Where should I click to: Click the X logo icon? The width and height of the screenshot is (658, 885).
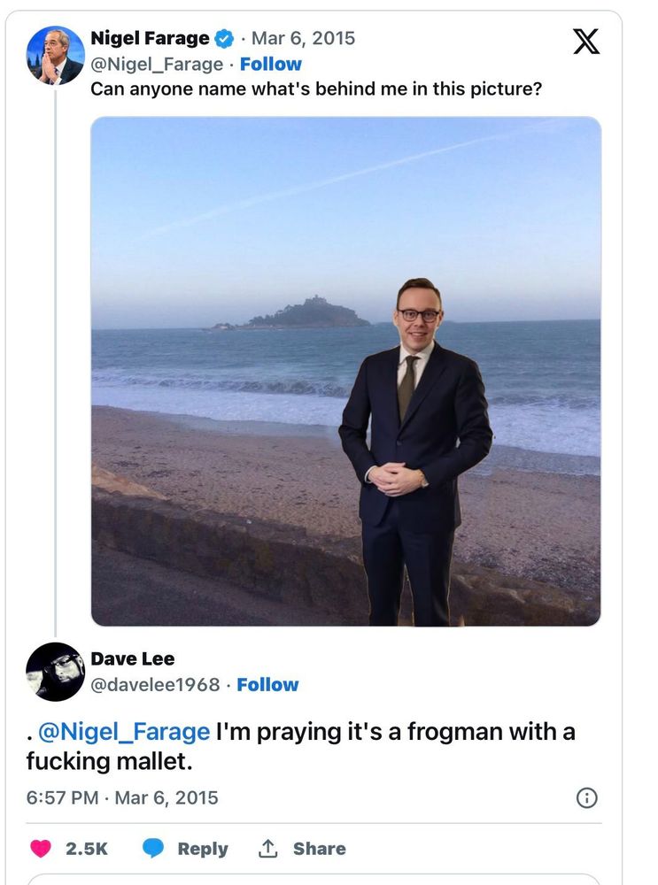tap(586, 41)
